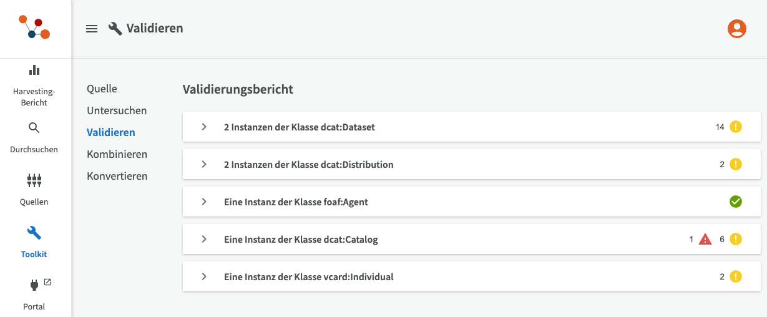Open the Kombinieren step

pyautogui.click(x=117, y=154)
